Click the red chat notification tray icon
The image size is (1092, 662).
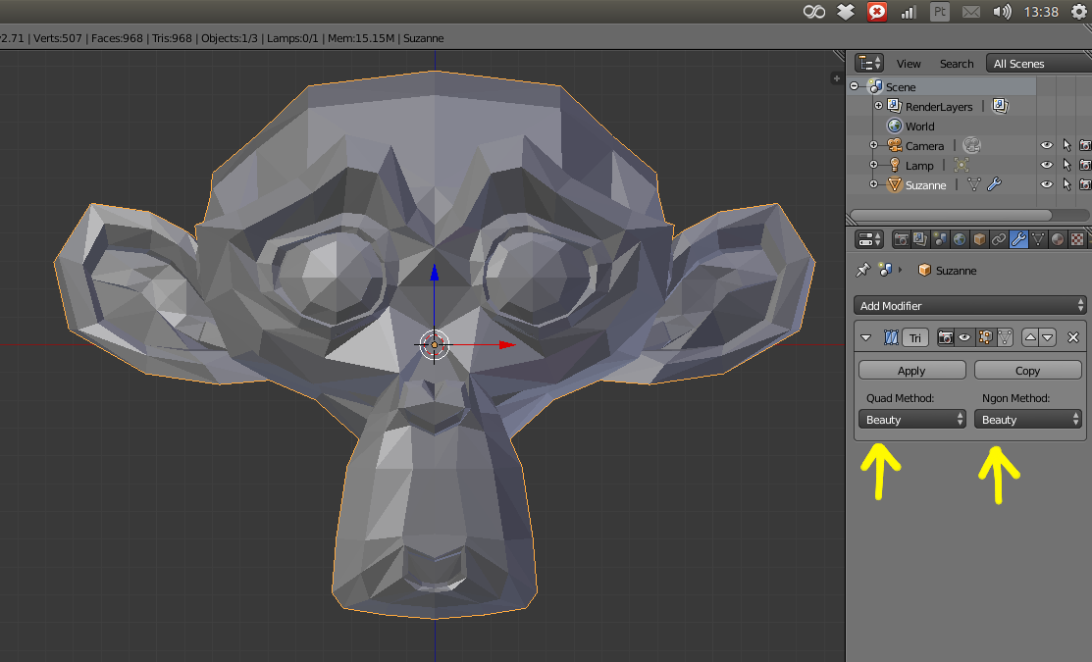point(877,12)
